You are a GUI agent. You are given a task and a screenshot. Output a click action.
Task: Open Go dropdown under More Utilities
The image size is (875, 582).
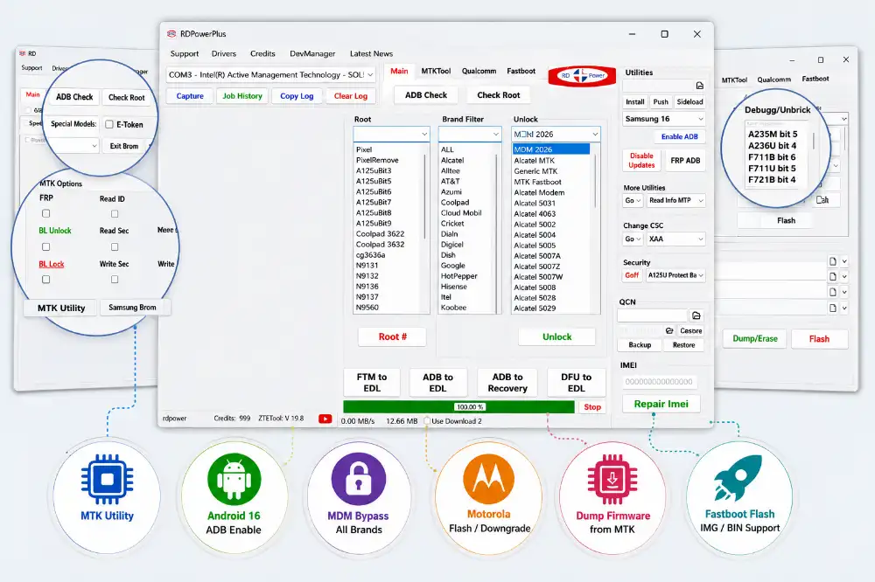coord(633,200)
